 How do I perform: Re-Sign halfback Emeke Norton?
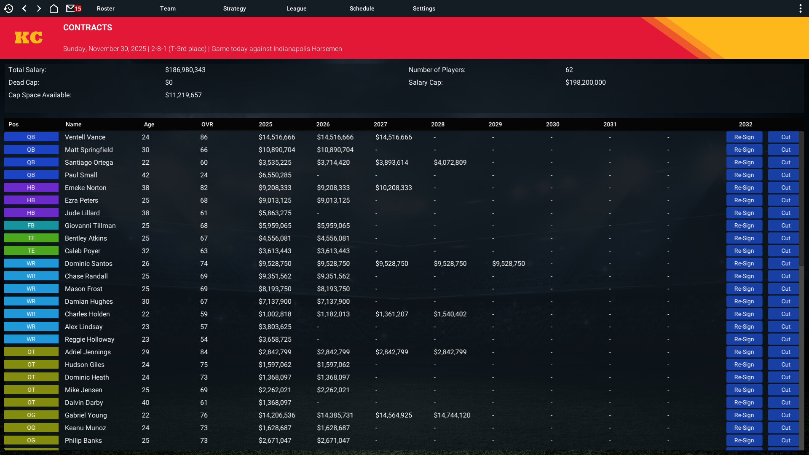point(744,187)
